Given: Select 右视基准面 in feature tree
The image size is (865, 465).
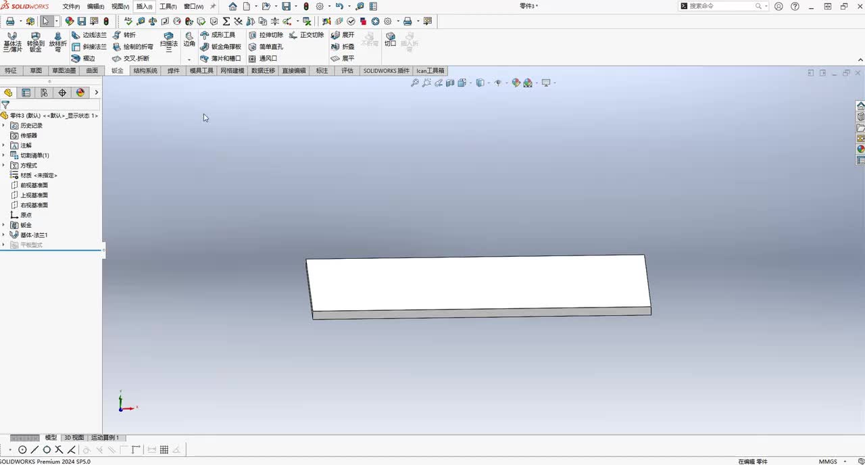Looking at the screenshot, I should 29,205.
